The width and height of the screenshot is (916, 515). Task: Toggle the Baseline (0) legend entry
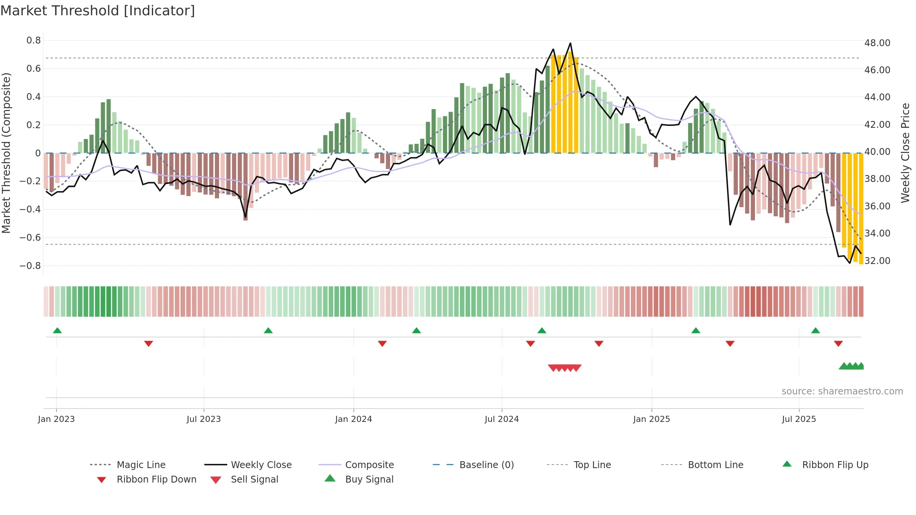tap(473, 465)
